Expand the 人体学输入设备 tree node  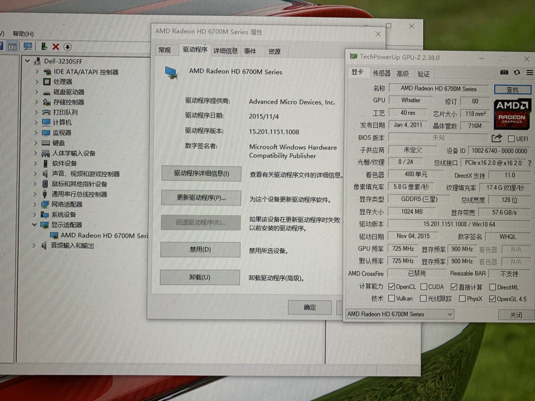point(36,153)
